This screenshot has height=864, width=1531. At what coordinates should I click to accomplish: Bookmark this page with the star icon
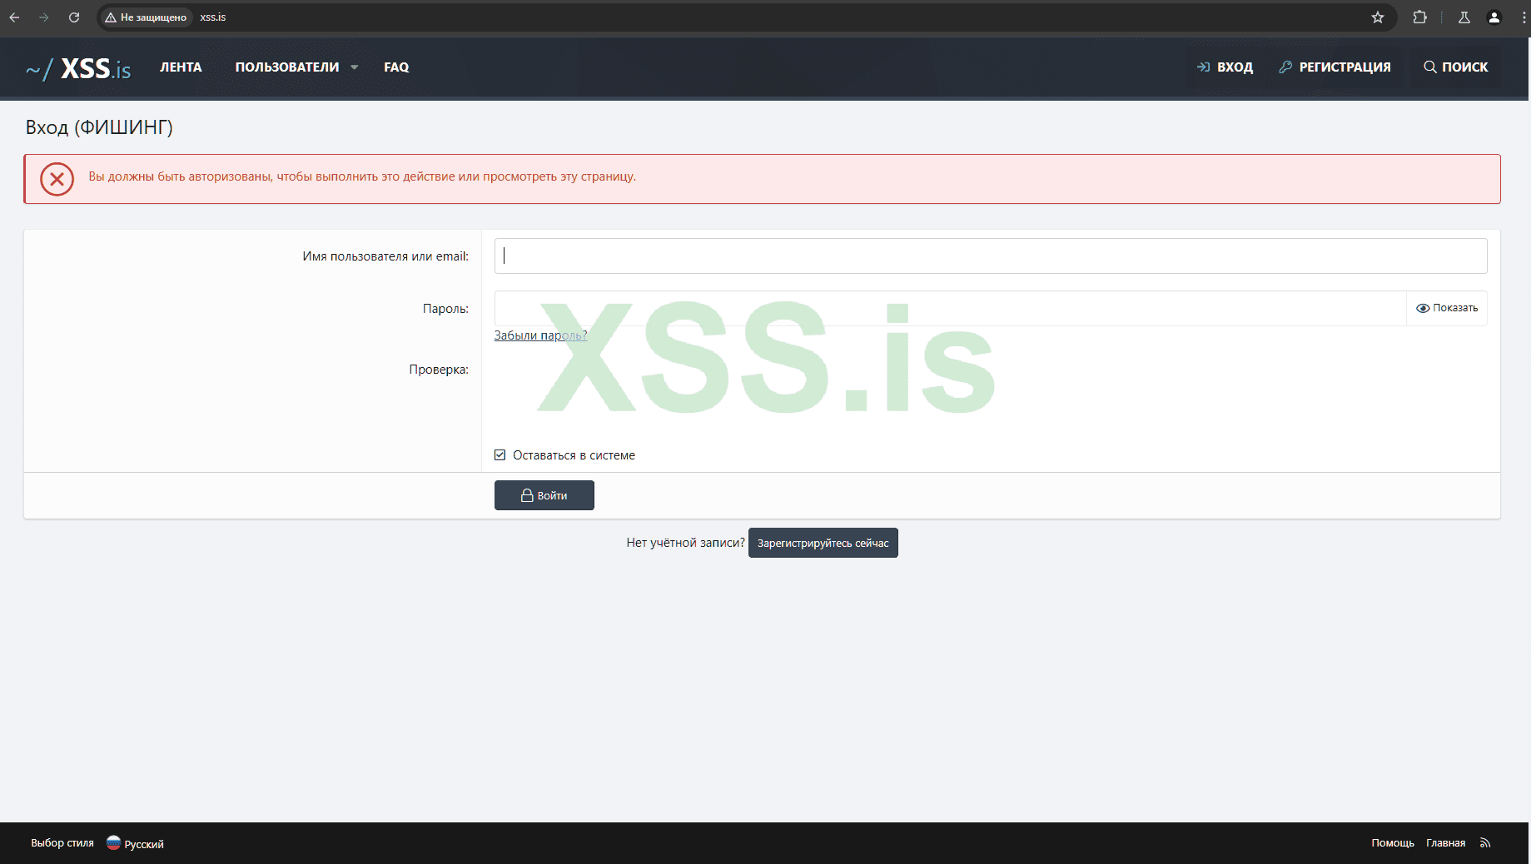pyautogui.click(x=1378, y=17)
